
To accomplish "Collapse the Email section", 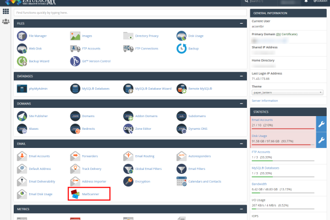I will [x=240, y=143].
